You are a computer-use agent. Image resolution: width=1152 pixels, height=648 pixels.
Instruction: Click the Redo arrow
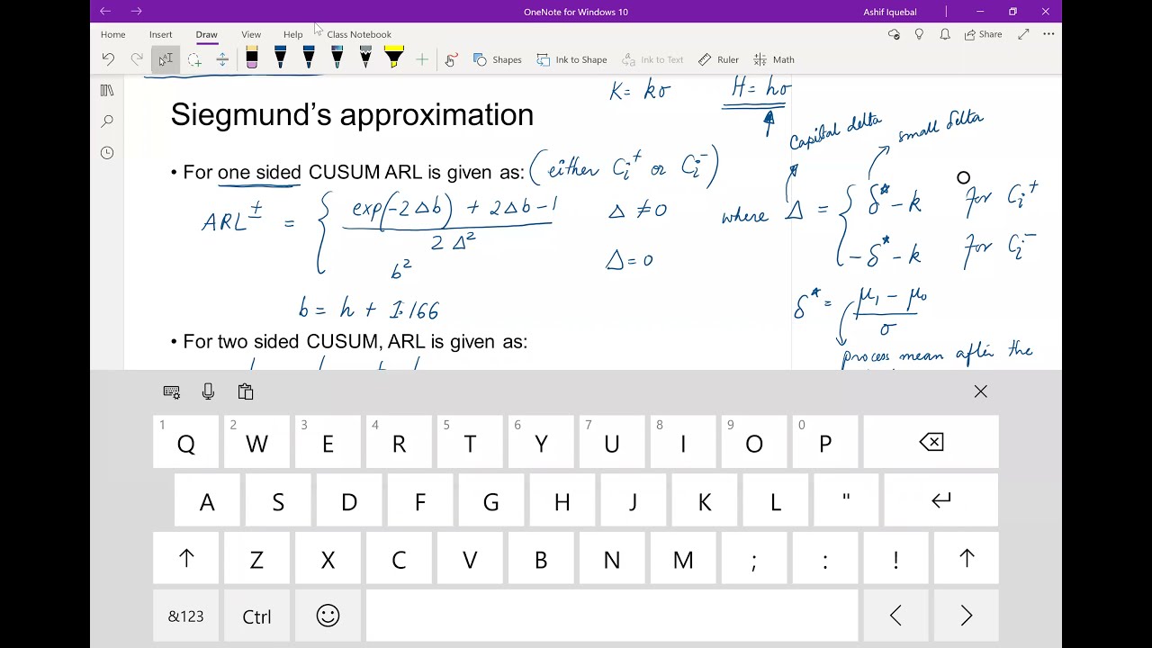pyautogui.click(x=137, y=59)
